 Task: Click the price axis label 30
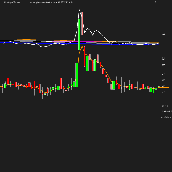[163, 65]
